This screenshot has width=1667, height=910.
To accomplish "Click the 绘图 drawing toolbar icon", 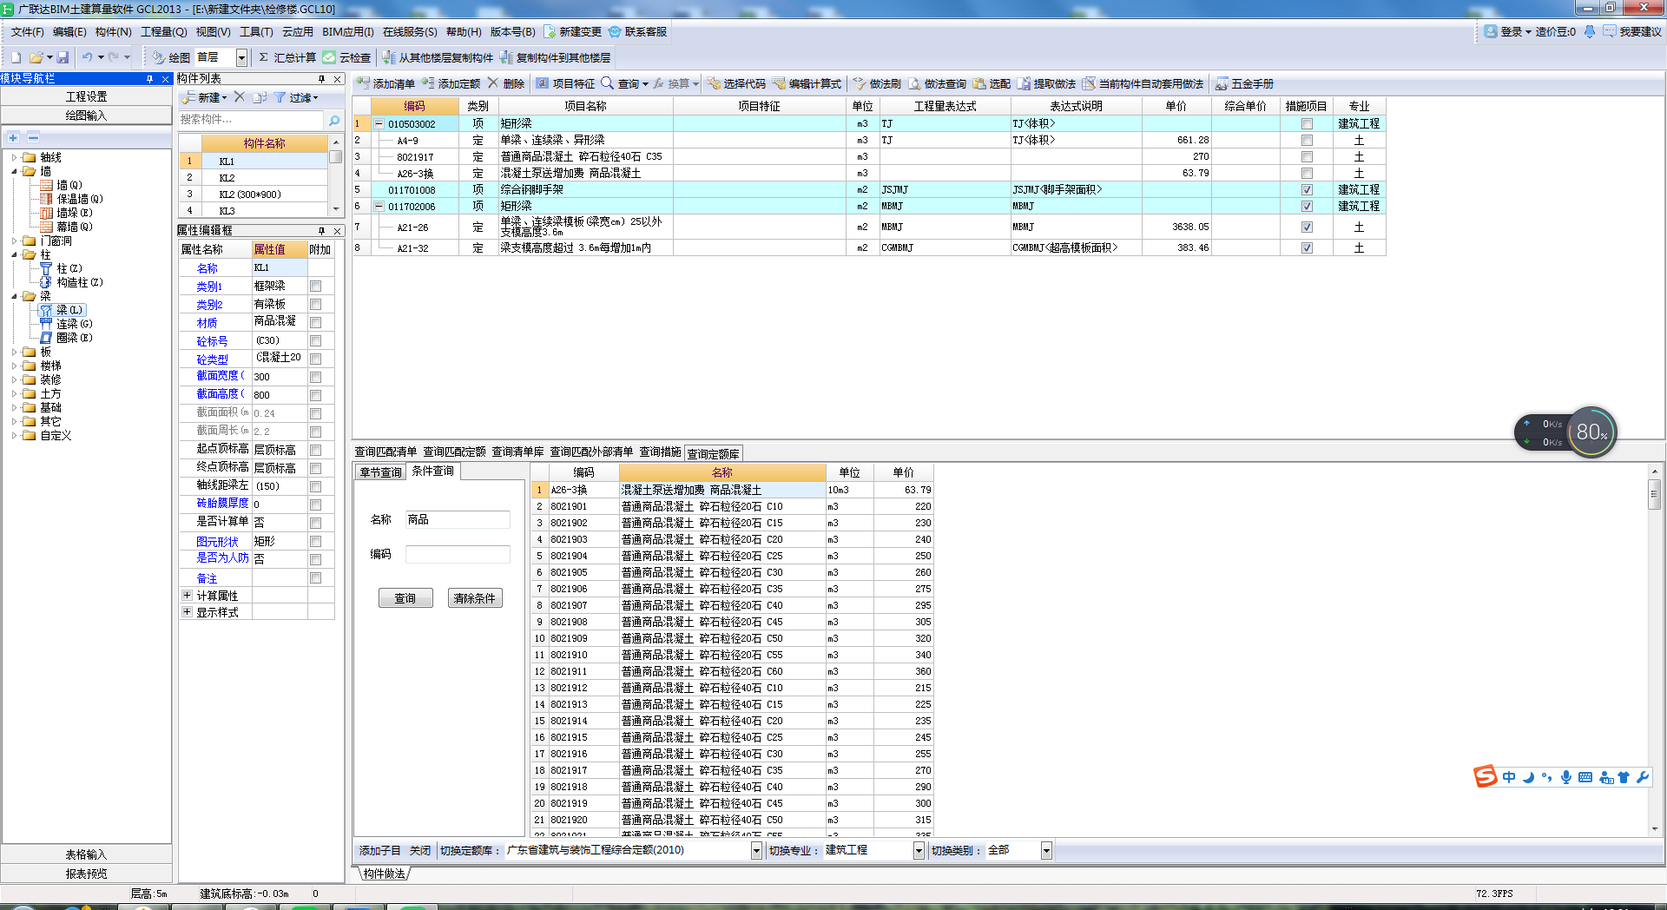I will 170,57.
